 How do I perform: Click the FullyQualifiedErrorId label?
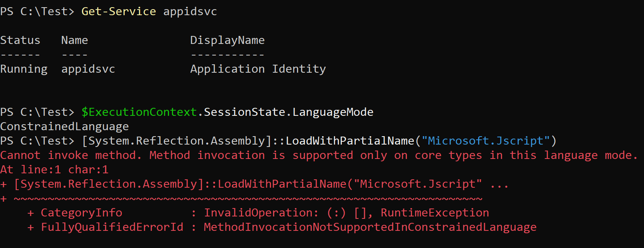112,227
